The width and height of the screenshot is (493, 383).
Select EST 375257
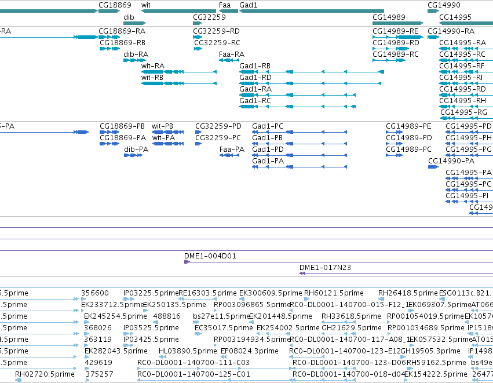(x=87, y=380)
